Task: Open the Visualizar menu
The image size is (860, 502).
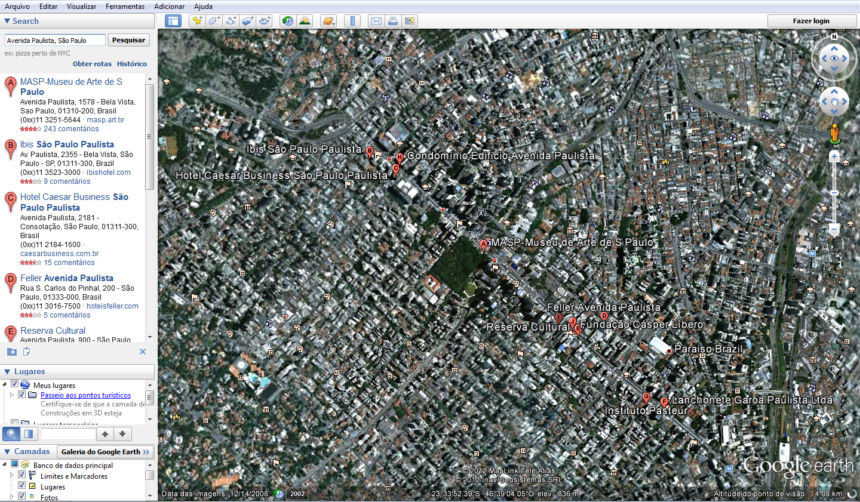Action: pyautogui.click(x=81, y=7)
